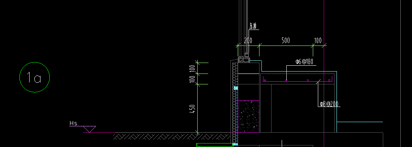Select the 500 horizontal dimension text
Viewport: 412px width, 147px height.
286,40
